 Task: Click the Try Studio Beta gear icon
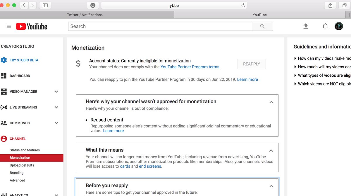pyautogui.click(x=4, y=60)
